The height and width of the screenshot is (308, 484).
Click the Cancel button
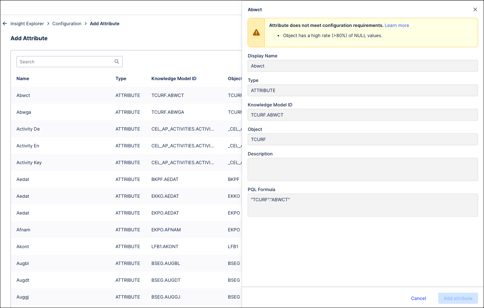(419, 298)
